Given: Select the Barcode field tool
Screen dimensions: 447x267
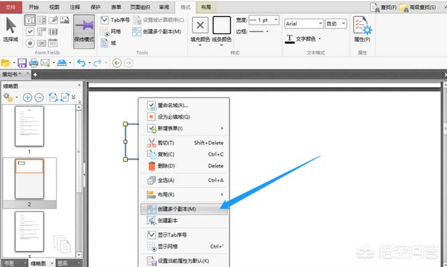Looking at the screenshot, I should pos(53,31).
